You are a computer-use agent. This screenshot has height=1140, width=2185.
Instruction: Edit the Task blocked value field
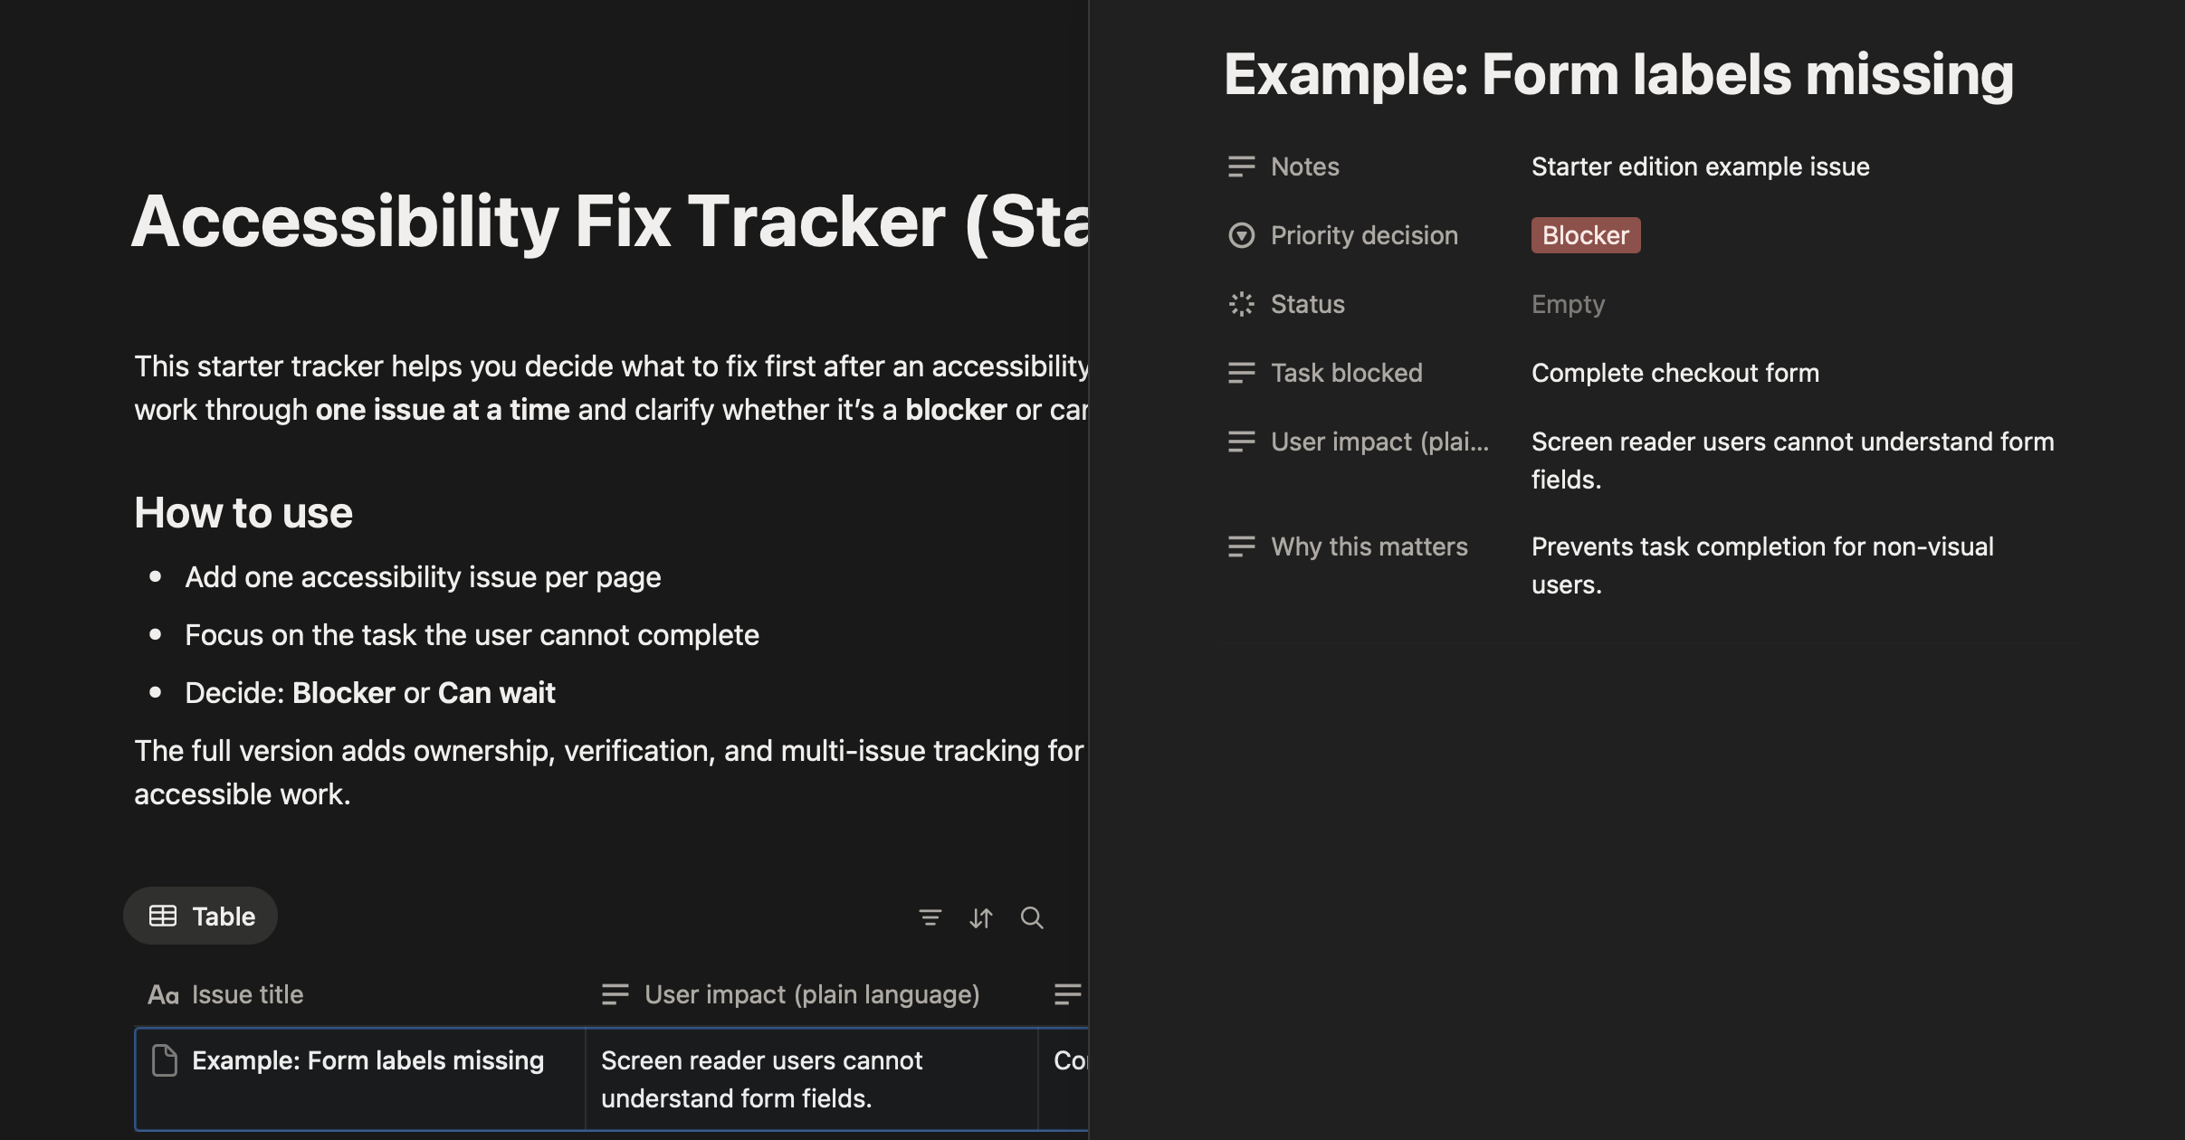point(1675,373)
